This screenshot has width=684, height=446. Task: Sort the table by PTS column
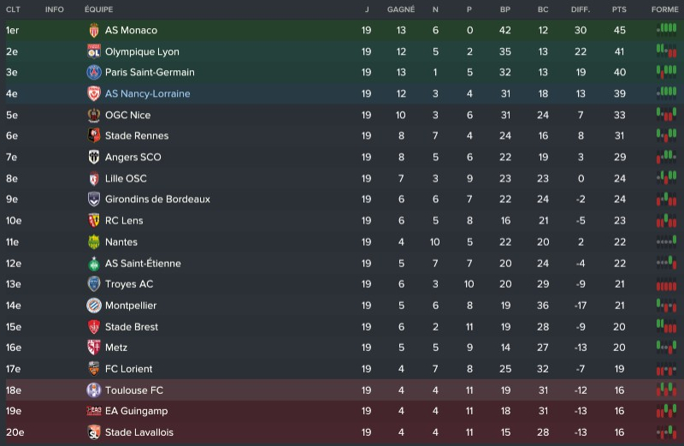[x=619, y=9]
